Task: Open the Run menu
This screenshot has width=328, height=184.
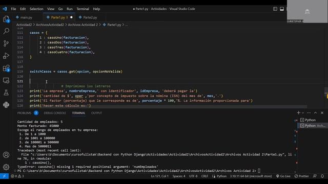Action: coord(70,9)
